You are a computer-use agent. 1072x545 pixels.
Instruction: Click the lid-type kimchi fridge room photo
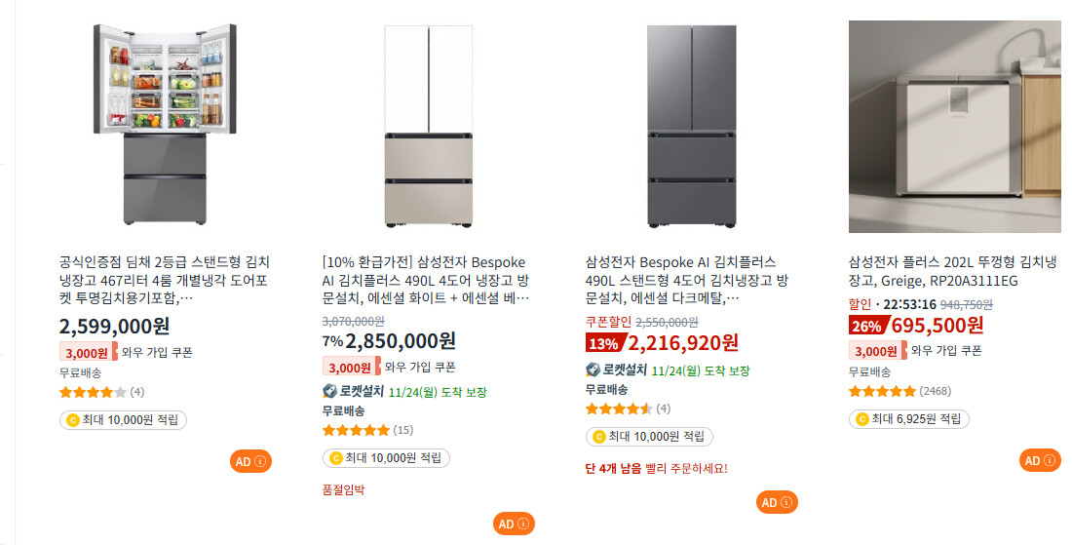[x=954, y=127]
